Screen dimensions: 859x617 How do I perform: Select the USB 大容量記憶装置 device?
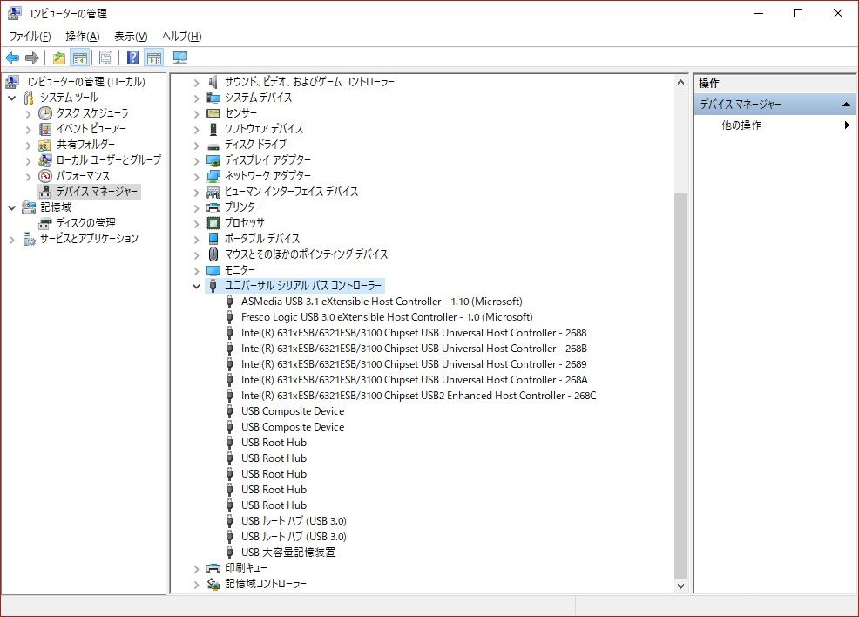pos(287,553)
